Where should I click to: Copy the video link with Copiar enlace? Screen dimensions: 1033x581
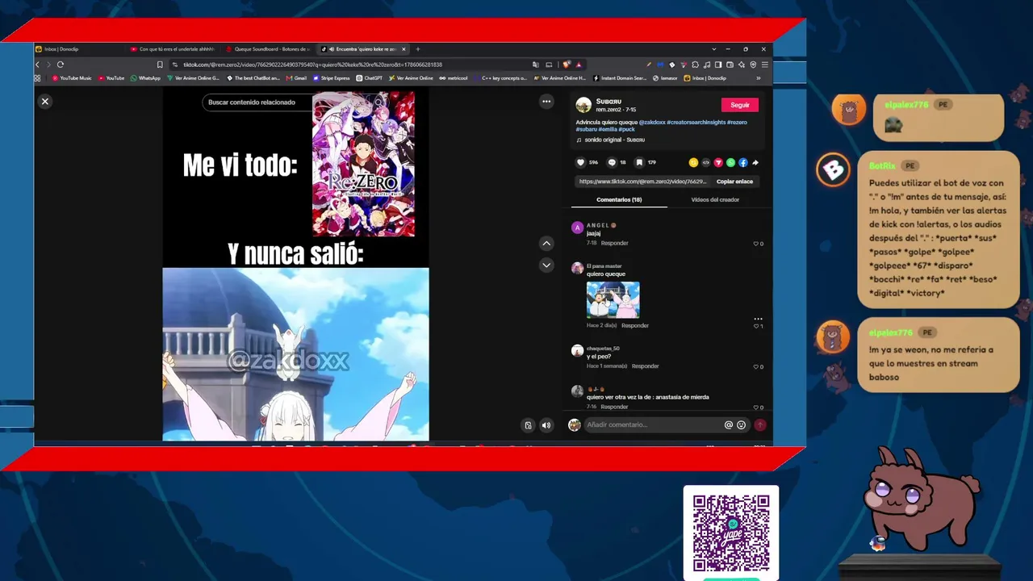734,182
